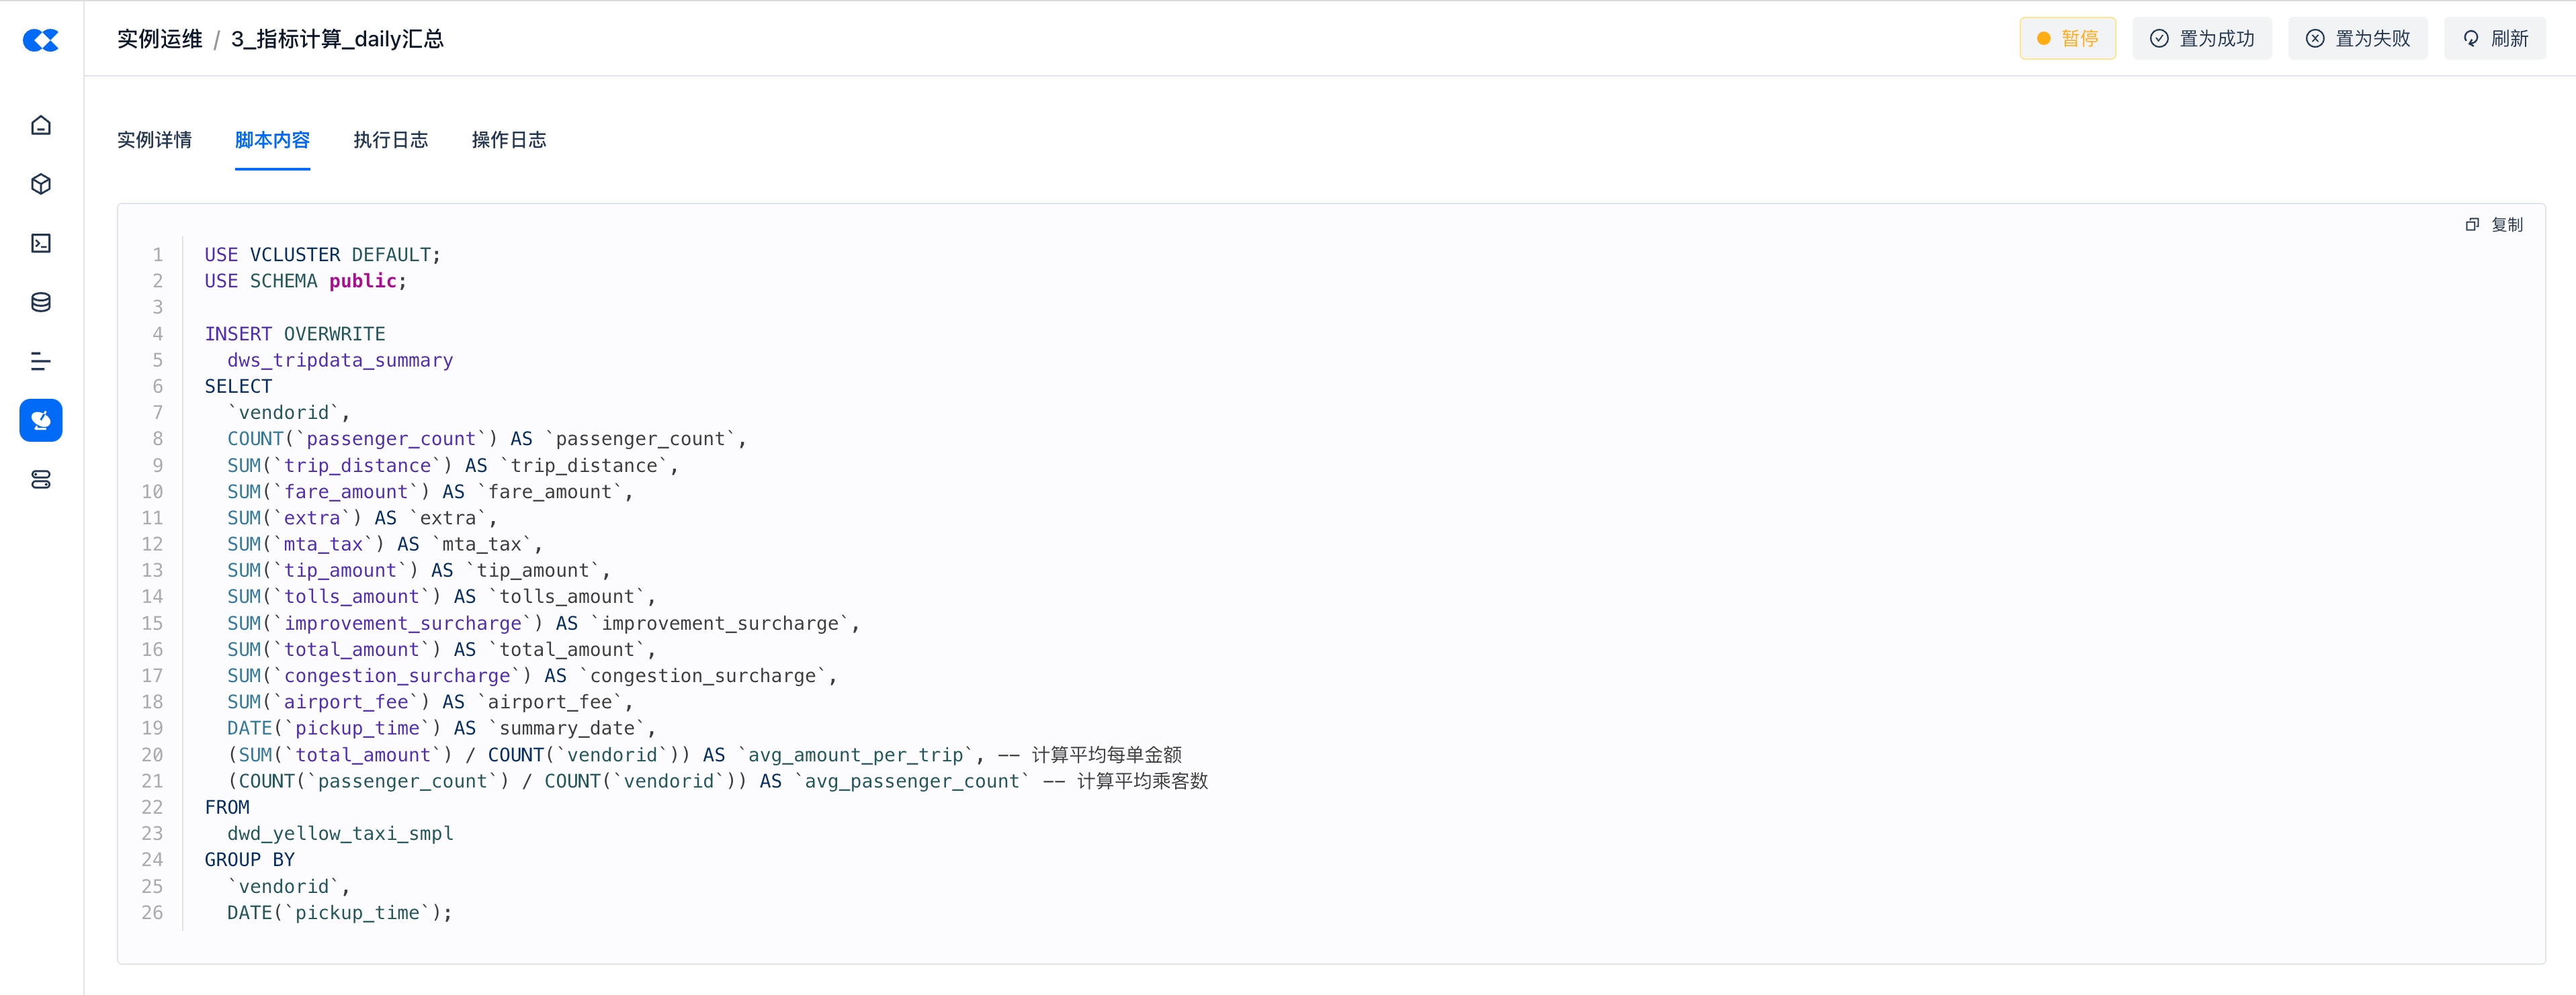Open the cube icon in sidebar
The width and height of the screenshot is (2576, 995).
pos(41,185)
